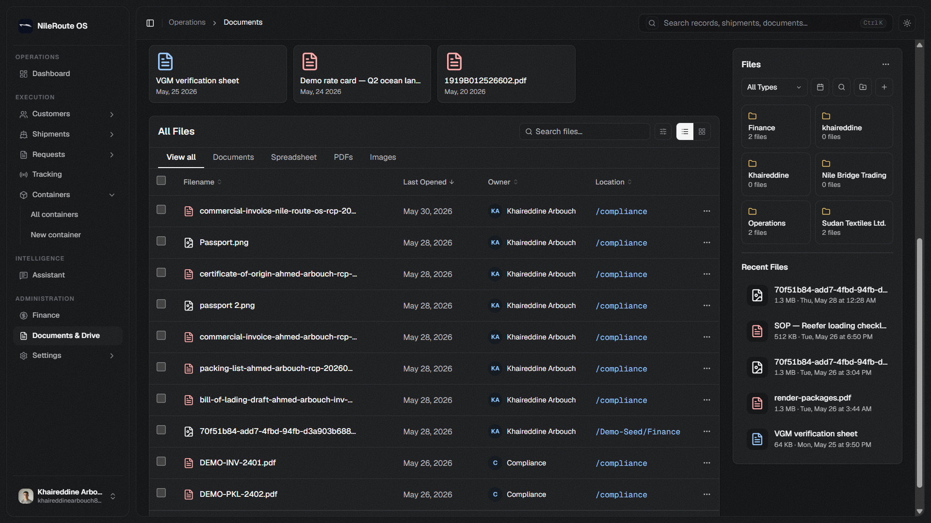
Task: Open the Files panel three-dot menu
Action: (885, 64)
